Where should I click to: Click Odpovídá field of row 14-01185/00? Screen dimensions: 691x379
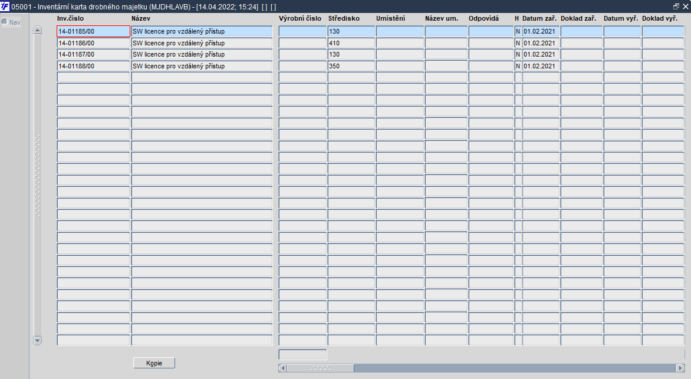pyautogui.click(x=491, y=31)
